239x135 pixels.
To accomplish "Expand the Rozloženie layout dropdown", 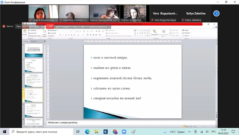I will pyautogui.click(x=53, y=30).
